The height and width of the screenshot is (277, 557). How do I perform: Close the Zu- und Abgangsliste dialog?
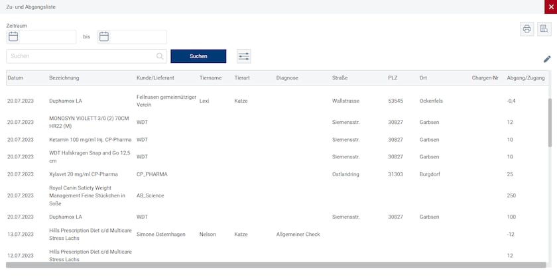(x=551, y=7)
